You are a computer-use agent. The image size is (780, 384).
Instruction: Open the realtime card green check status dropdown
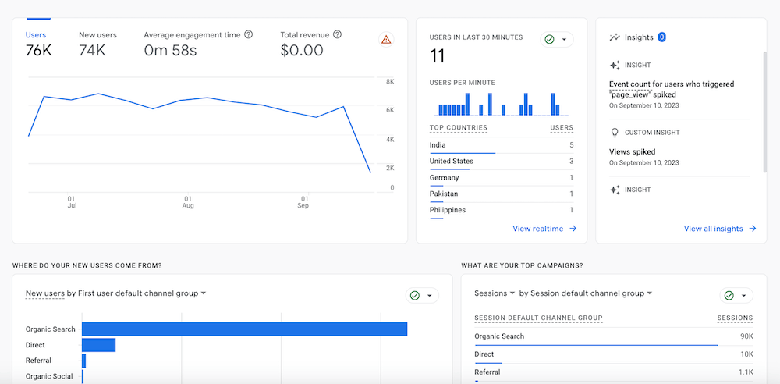pos(557,39)
